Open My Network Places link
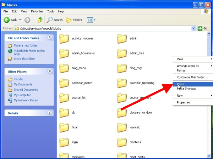 (26, 100)
